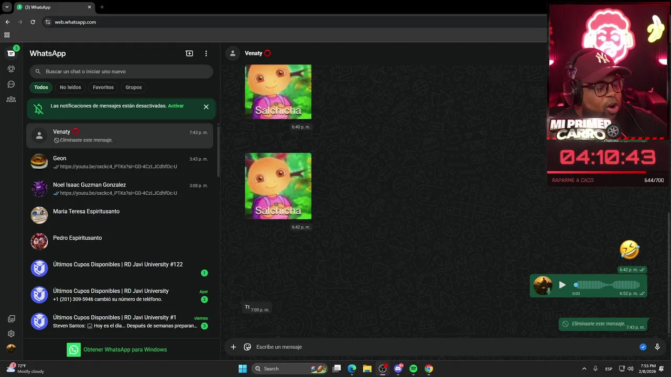Open the three-dot menu beside new chat

click(206, 53)
